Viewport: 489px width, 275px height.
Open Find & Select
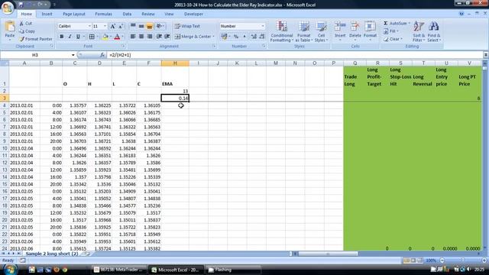434,31
